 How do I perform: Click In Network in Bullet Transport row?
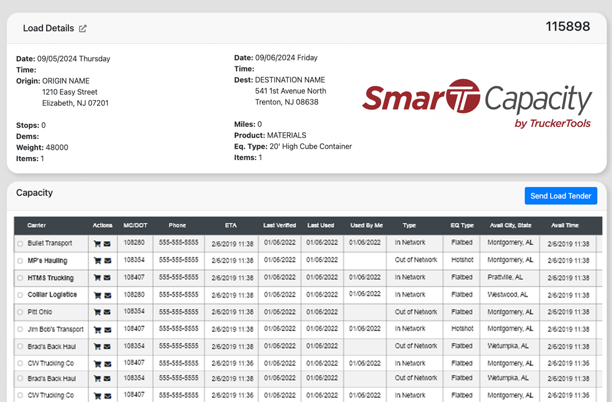pos(410,243)
